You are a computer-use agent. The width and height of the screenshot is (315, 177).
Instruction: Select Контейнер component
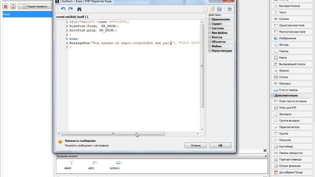pyautogui.click(x=292, y=147)
